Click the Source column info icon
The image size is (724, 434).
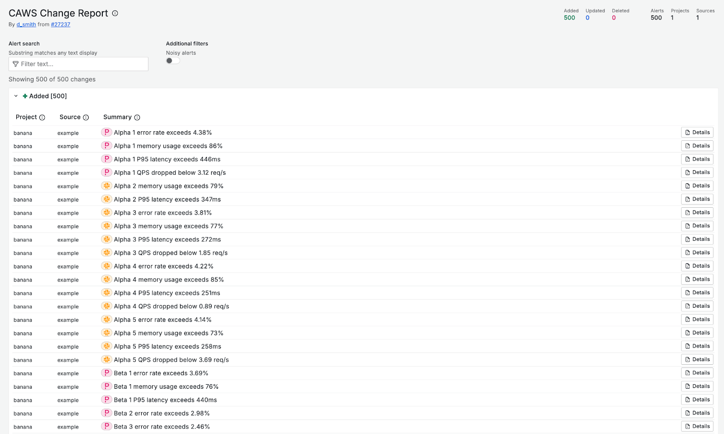coord(86,118)
